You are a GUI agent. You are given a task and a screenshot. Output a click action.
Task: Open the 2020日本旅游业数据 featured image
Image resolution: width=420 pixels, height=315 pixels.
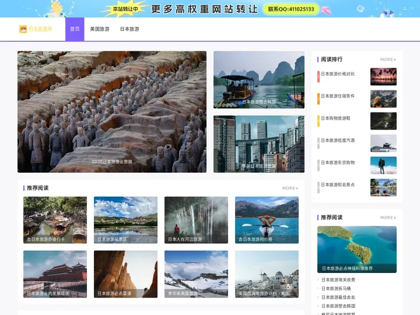(x=112, y=111)
